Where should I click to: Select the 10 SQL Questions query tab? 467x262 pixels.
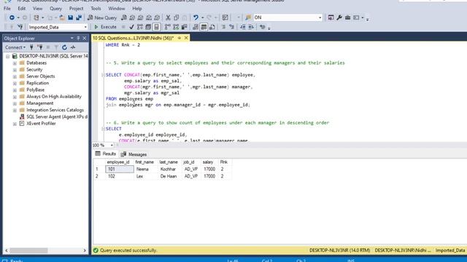134,38
